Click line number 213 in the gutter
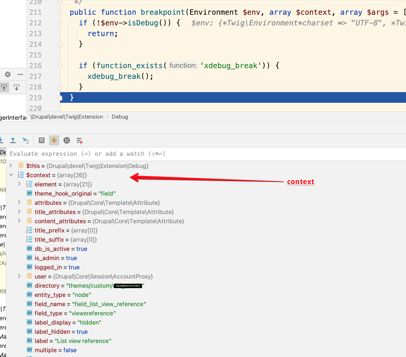406x357 pixels. coord(35,34)
